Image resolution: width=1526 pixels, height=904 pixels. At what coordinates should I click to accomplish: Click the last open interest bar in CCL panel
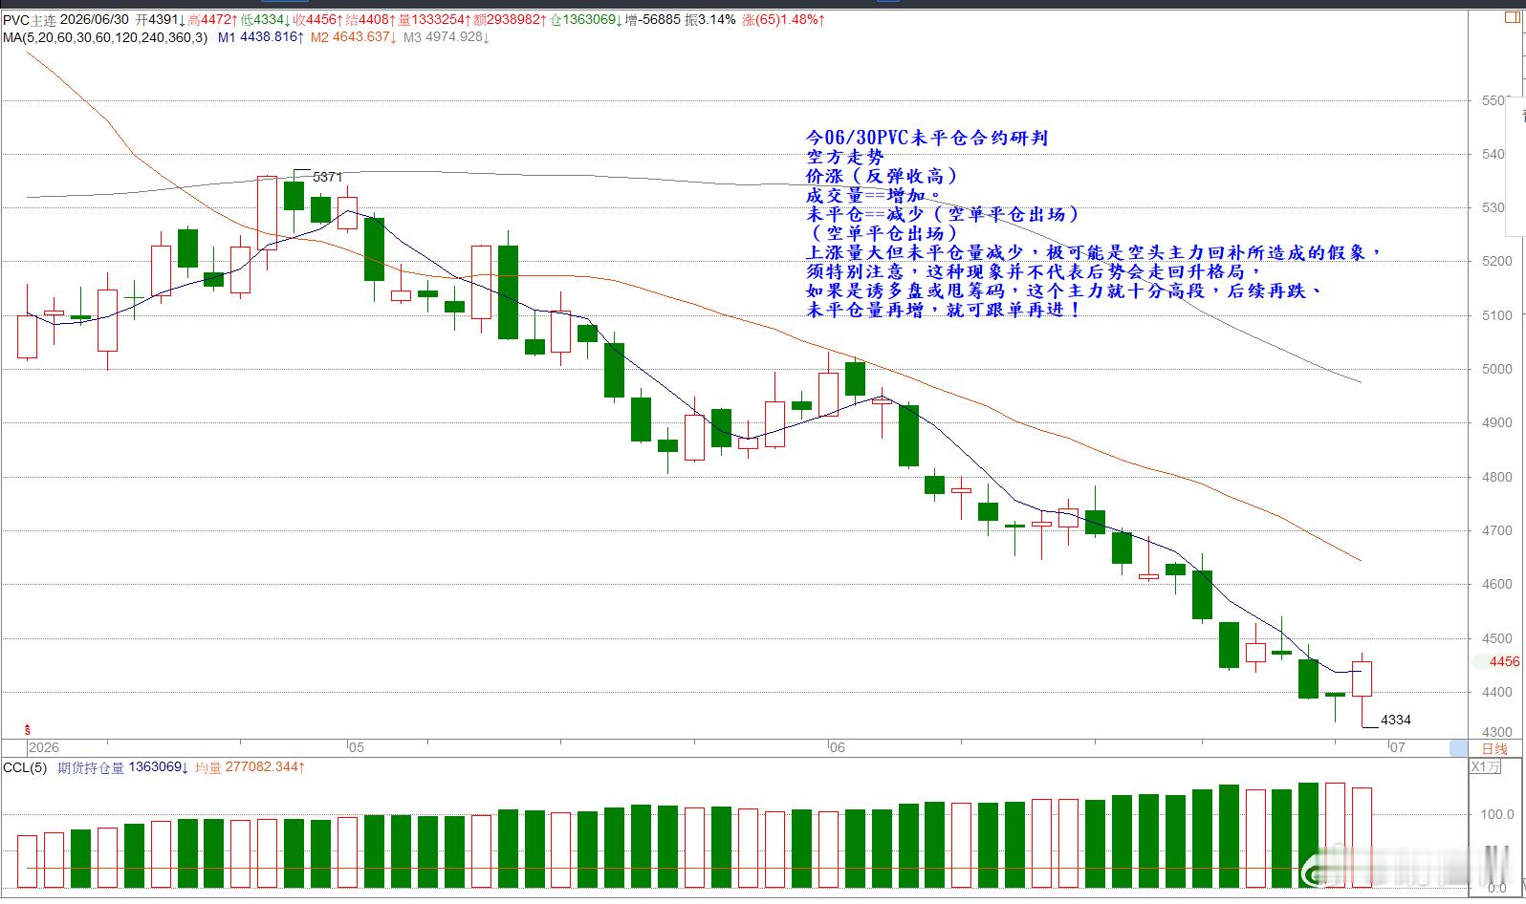(1362, 837)
